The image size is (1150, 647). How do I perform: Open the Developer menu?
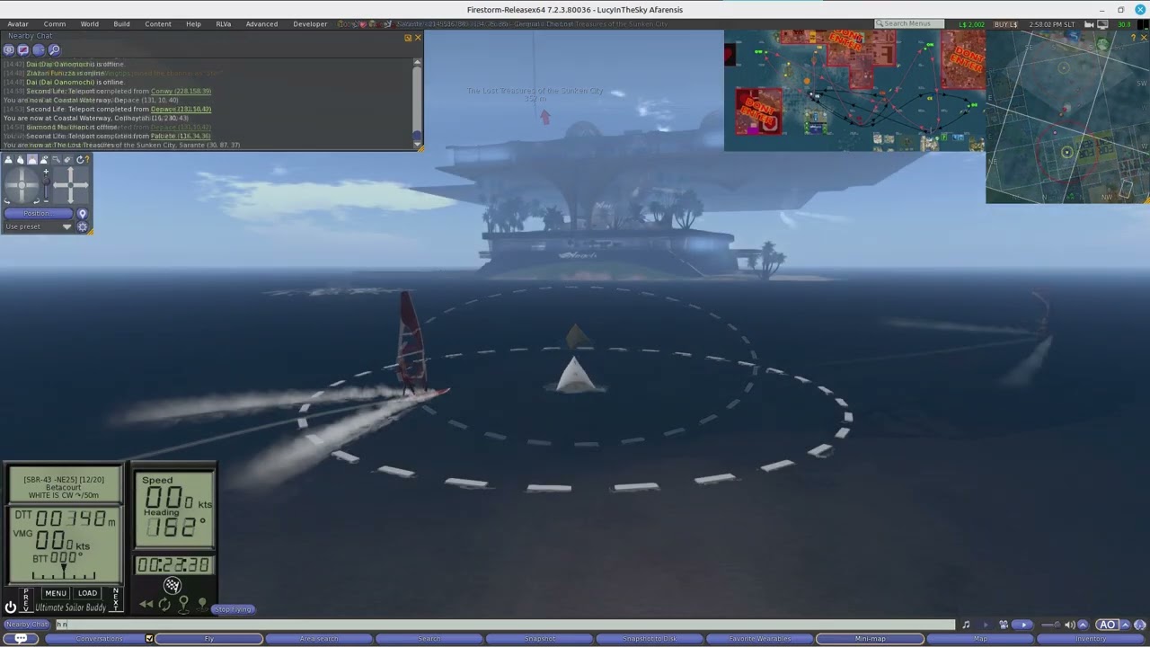pos(310,24)
